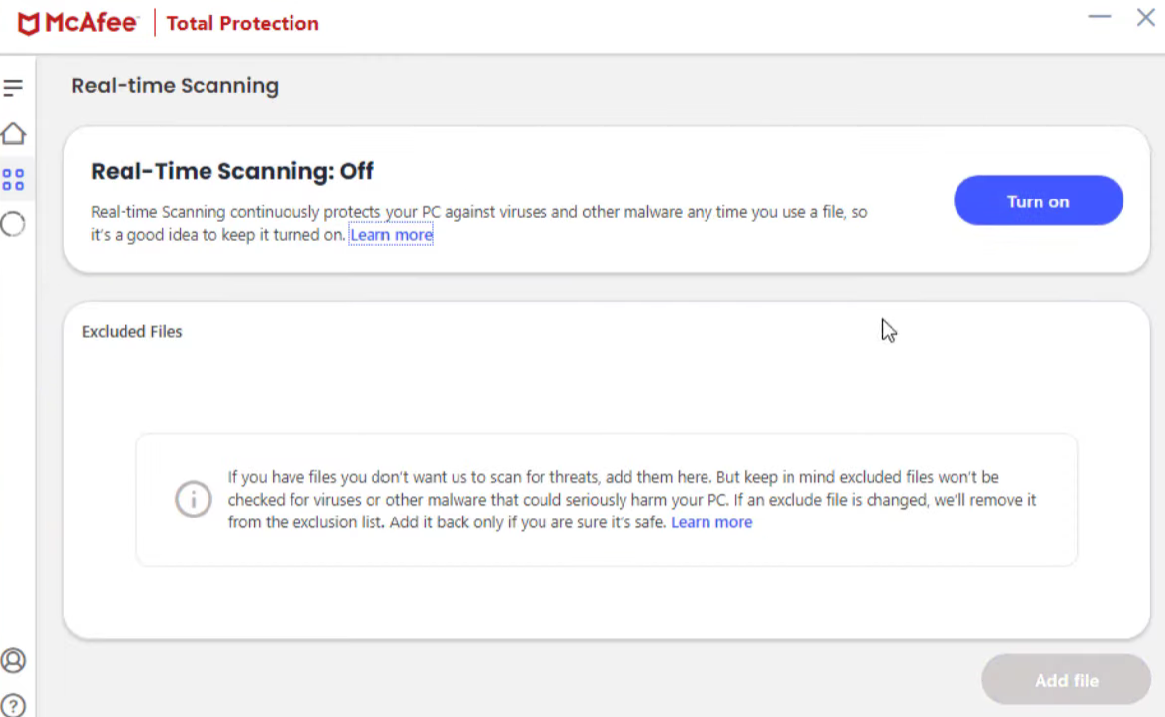Select the Excluded Files panel header
The height and width of the screenshot is (717, 1165).
[131, 331]
